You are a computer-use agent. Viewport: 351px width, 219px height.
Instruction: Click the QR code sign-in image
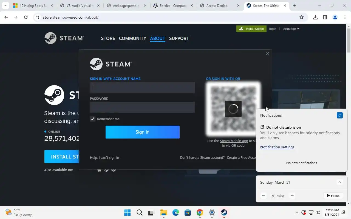click(233, 109)
